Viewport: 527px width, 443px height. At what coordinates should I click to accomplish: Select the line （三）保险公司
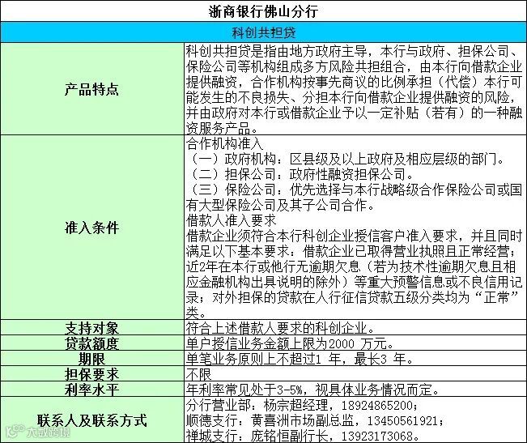click(355, 198)
